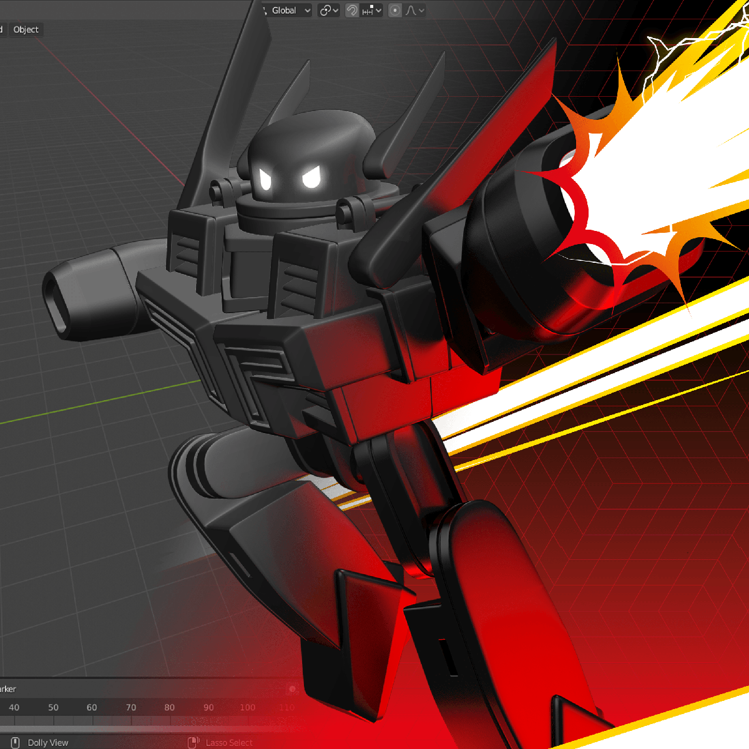Viewport: 749px width, 749px height.
Task: Click the Dolly View status label
Action: click(x=48, y=743)
